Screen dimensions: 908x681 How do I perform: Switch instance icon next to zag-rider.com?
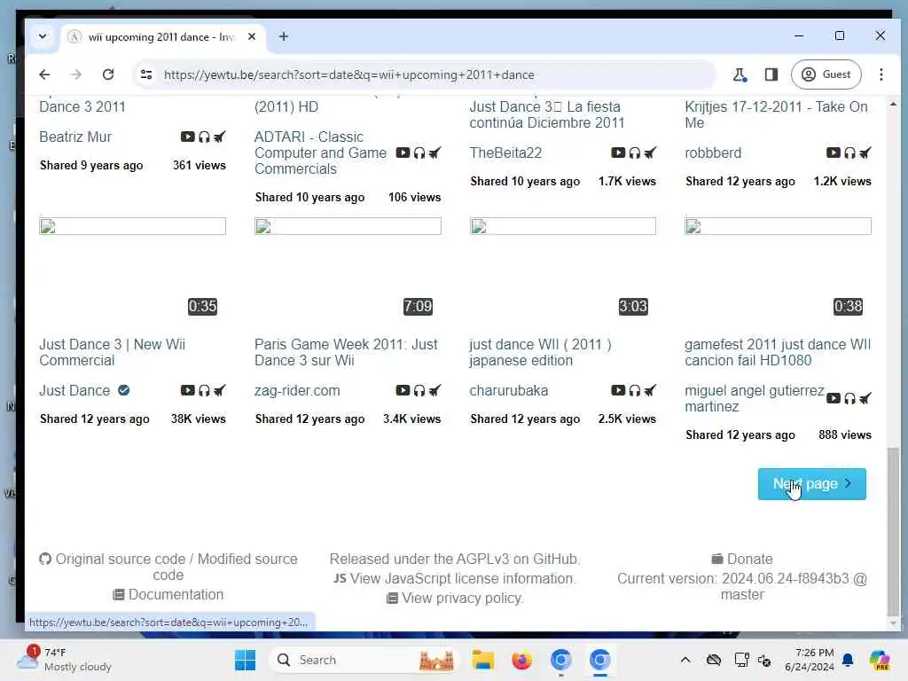434,391
